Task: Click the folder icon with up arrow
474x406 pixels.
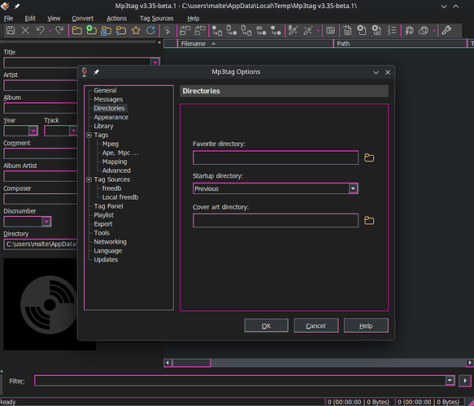Action: [x=121, y=31]
